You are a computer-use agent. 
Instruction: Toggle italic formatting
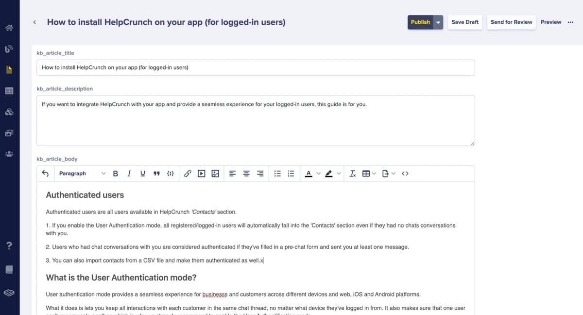pyautogui.click(x=129, y=174)
